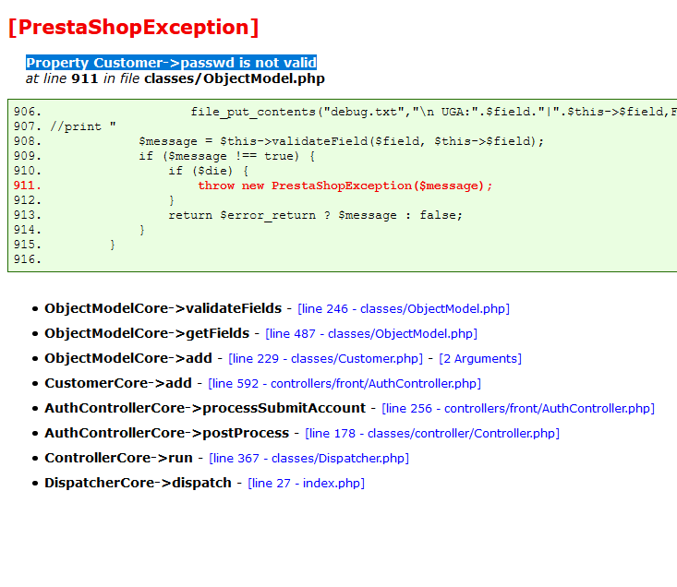Click CustomerCore->add trace entry
The width and height of the screenshot is (677, 587).
click(118, 383)
